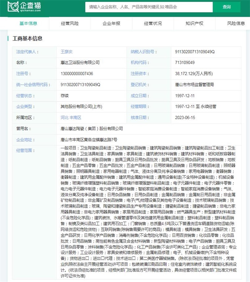The height and width of the screenshot is (282, 250).
Task: Click the 法定代表人 label
Action: [x=26, y=52]
